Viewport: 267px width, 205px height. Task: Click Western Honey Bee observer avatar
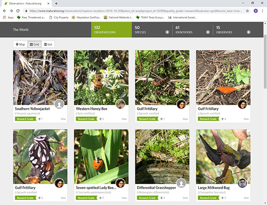point(120,104)
